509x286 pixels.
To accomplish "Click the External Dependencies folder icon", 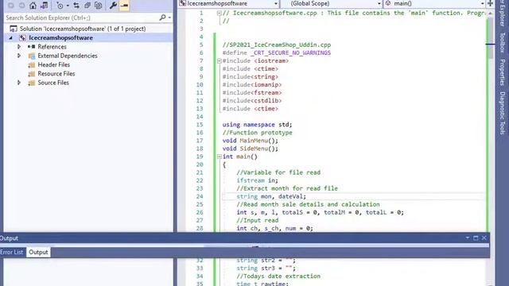I will click(x=32, y=56).
